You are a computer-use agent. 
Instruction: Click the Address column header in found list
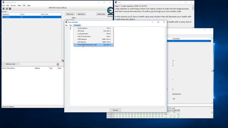6,14
